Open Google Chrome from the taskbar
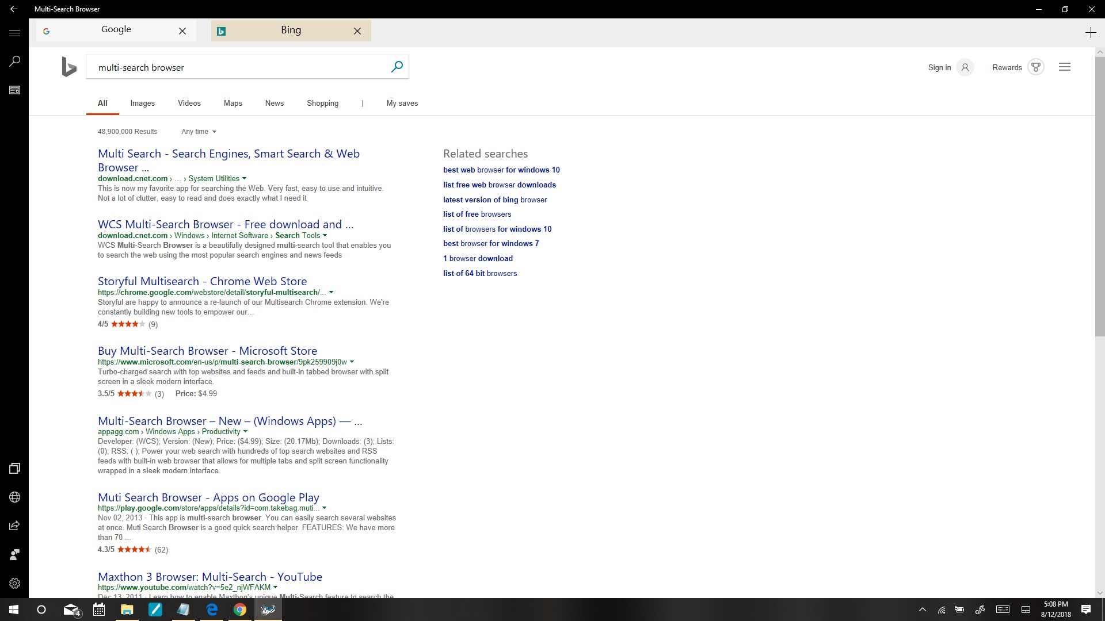 point(239,609)
